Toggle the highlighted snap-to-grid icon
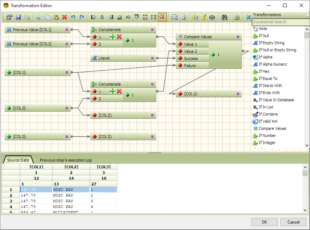 pos(162,17)
